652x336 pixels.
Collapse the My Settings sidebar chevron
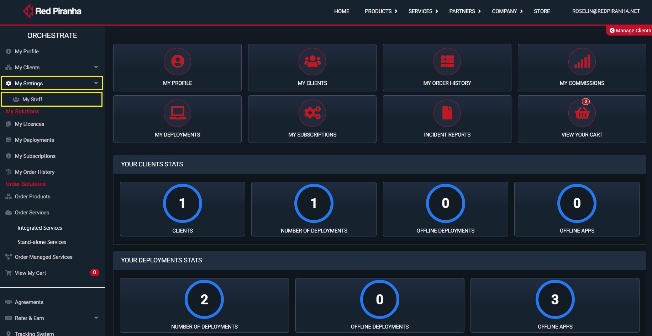tap(96, 83)
